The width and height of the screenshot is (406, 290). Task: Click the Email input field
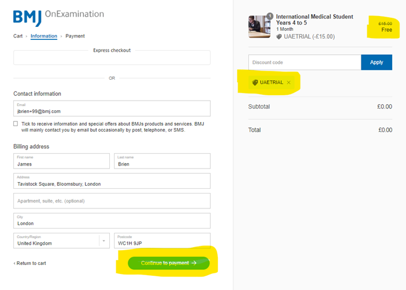coord(112,108)
